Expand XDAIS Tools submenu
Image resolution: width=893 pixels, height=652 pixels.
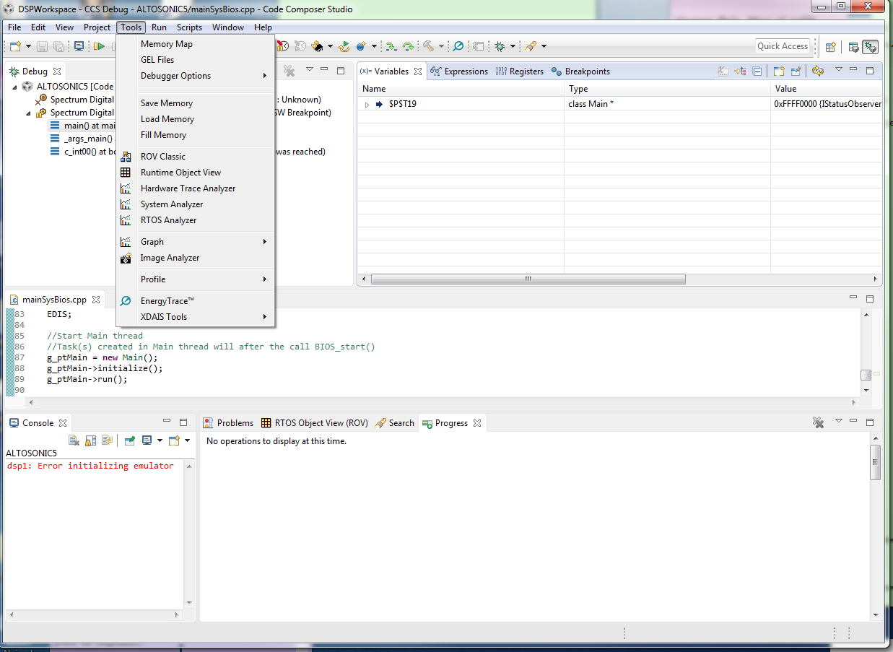pos(195,317)
